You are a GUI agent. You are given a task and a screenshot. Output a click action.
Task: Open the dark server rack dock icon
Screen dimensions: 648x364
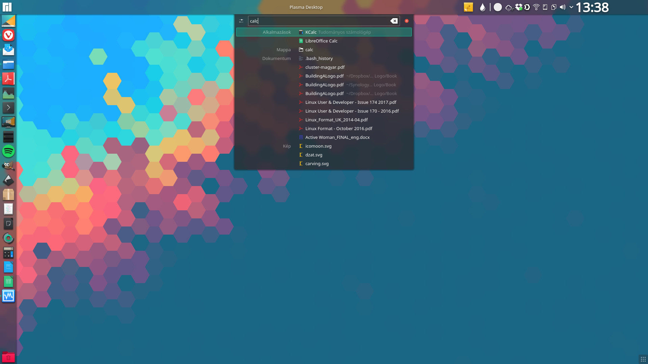8,136
